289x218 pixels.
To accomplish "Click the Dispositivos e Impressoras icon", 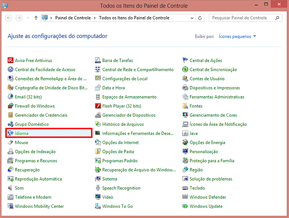I will click(185, 88).
